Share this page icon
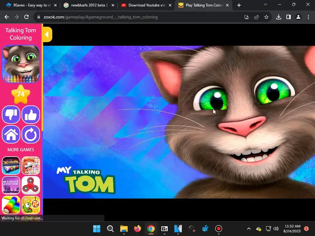 tap(256, 17)
